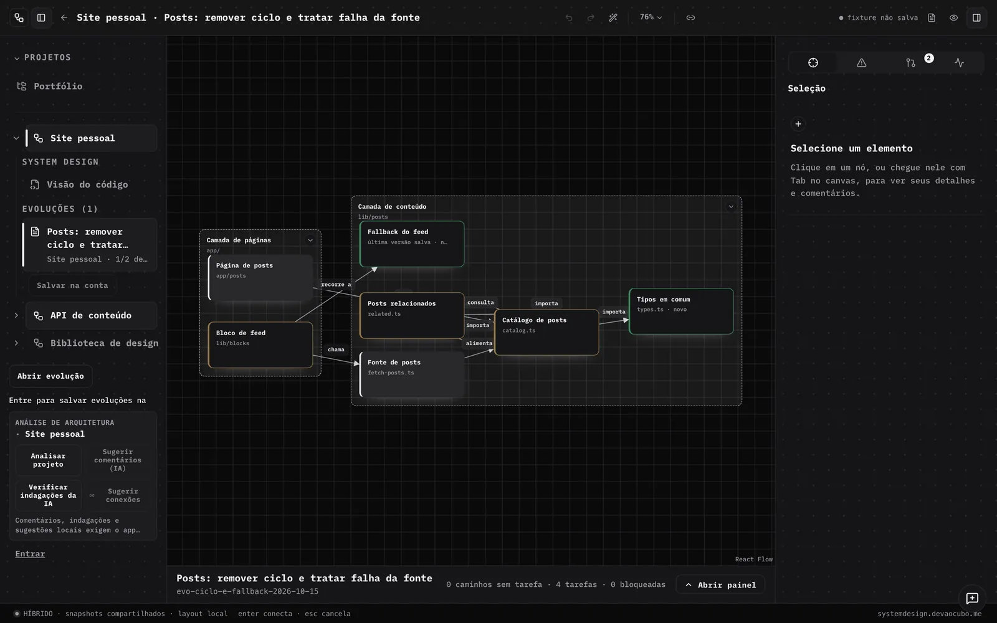Open the chat feedback icon at bottom right

coord(972,599)
